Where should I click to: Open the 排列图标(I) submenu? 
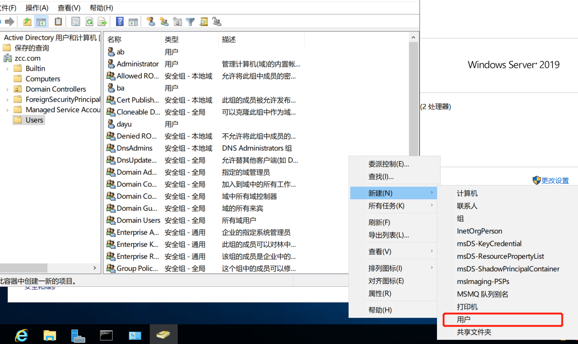coord(394,268)
